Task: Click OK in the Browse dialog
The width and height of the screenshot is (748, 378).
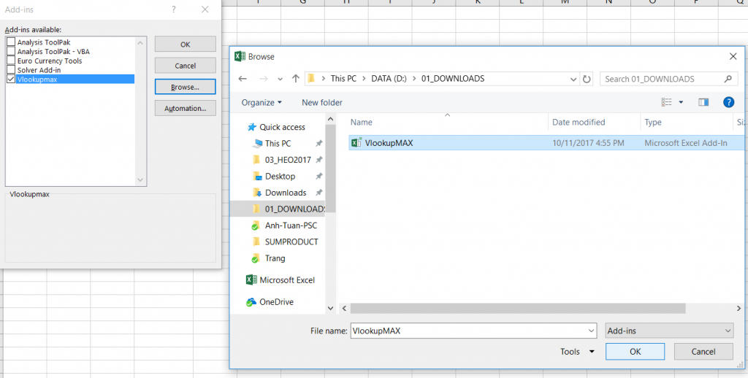Action: pos(635,351)
